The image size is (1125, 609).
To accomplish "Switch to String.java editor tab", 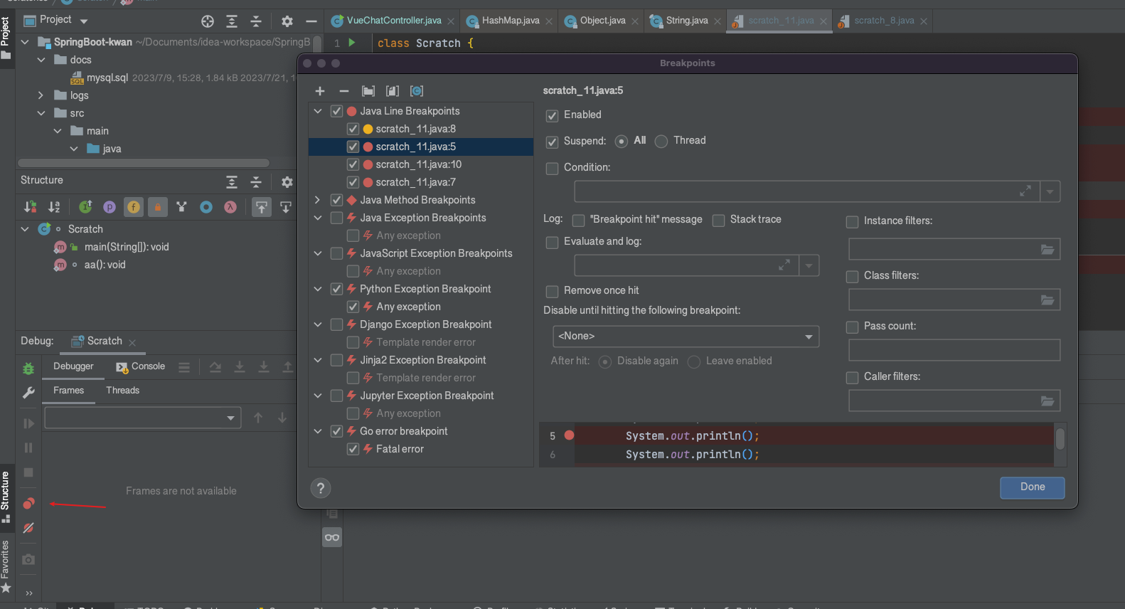I will [x=687, y=21].
